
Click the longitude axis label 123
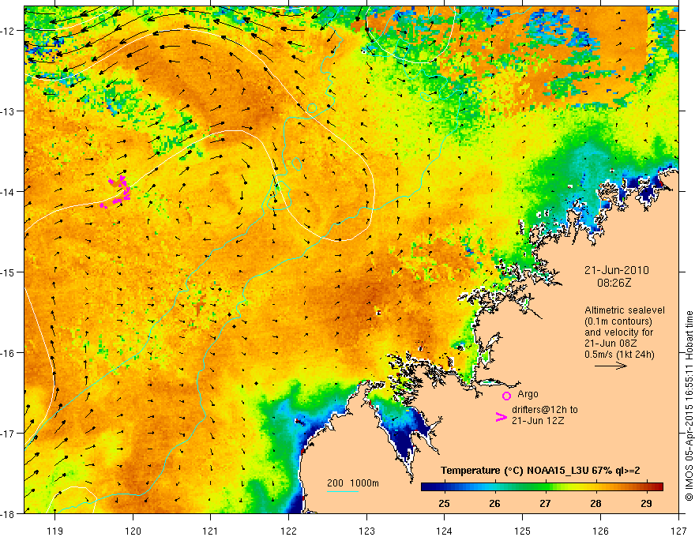pyautogui.click(x=366, y=531)
